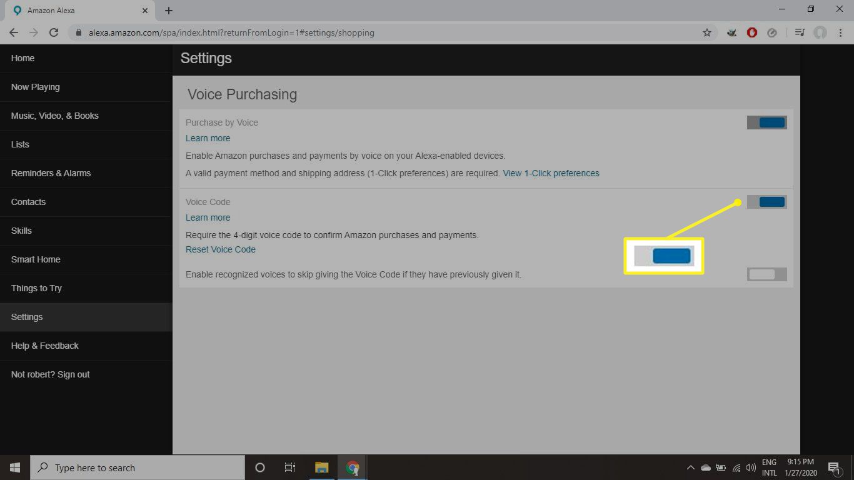Open the Chrome profile avatar
Screen dimensions: 854x480
tap(820, 32)
